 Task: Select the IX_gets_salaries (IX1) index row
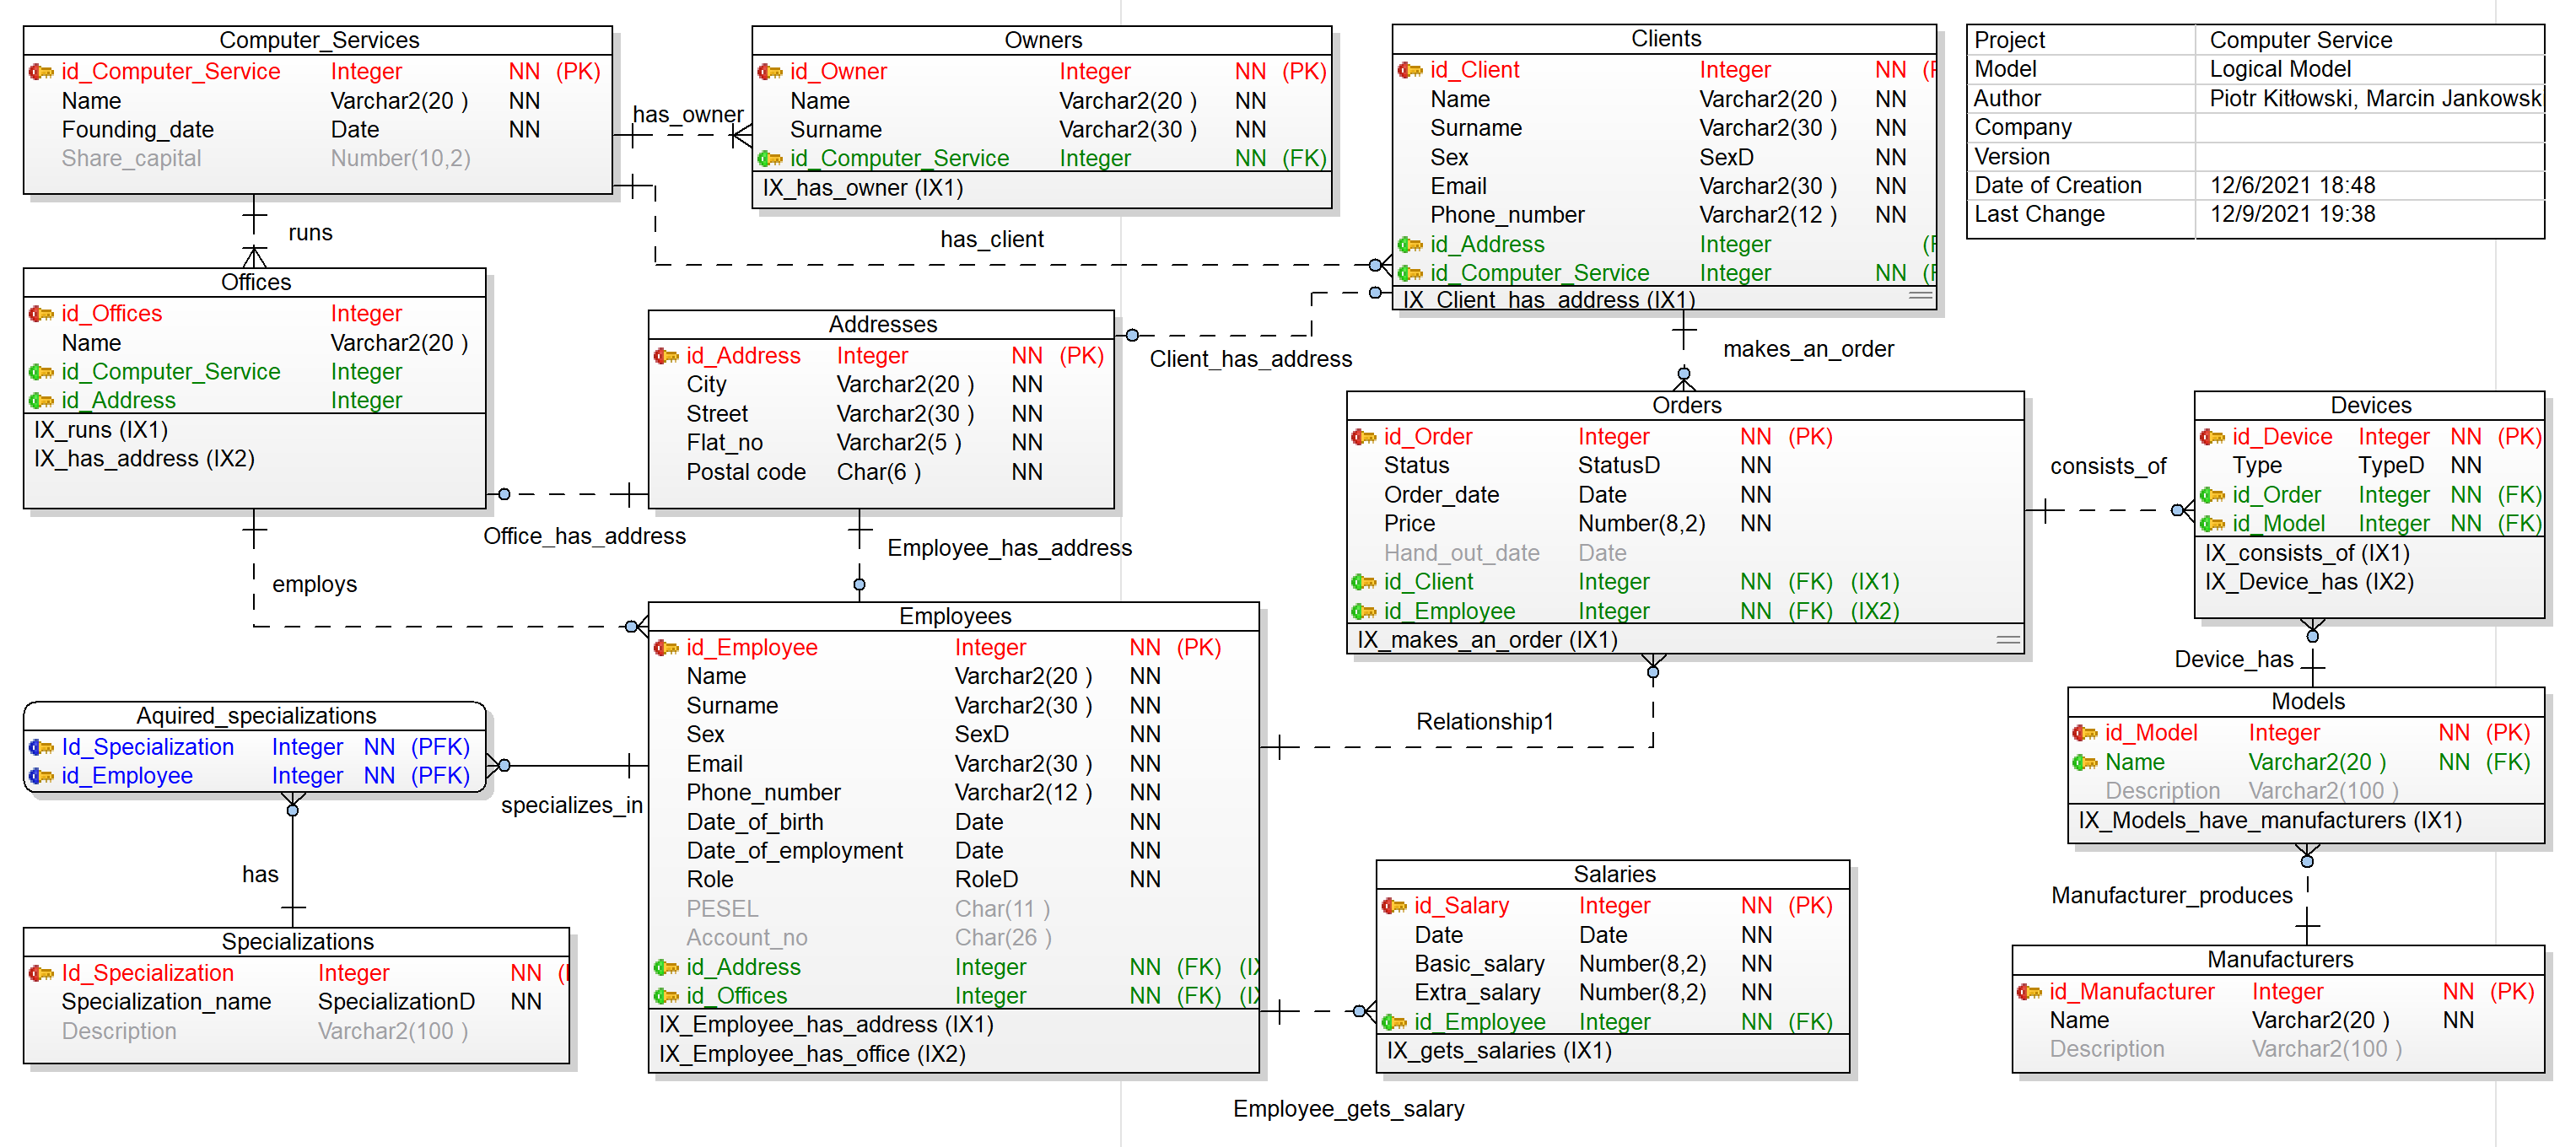coord(1498,1051)
